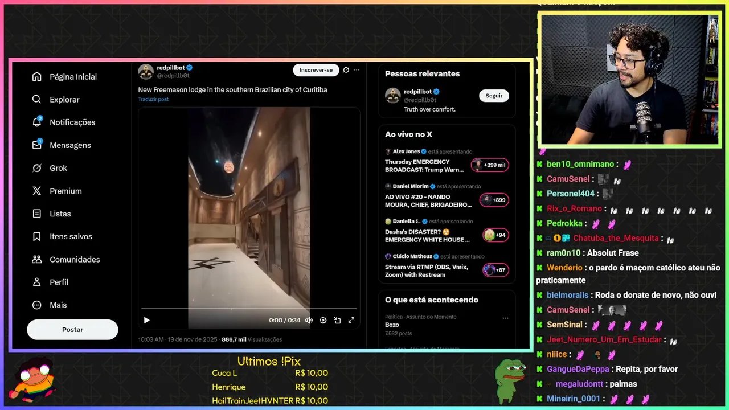
Task: Open Itens salvos bookmark icon
Action: coord(37,236)
